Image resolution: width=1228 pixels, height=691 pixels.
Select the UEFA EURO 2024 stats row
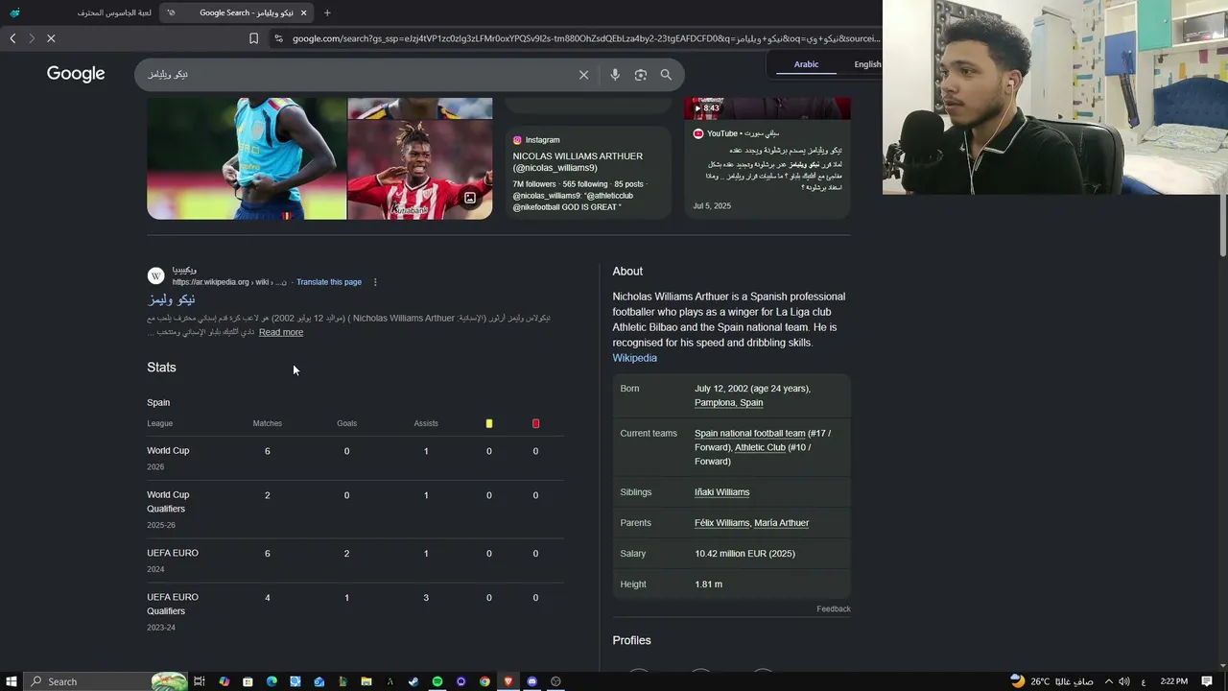[355, 560]
